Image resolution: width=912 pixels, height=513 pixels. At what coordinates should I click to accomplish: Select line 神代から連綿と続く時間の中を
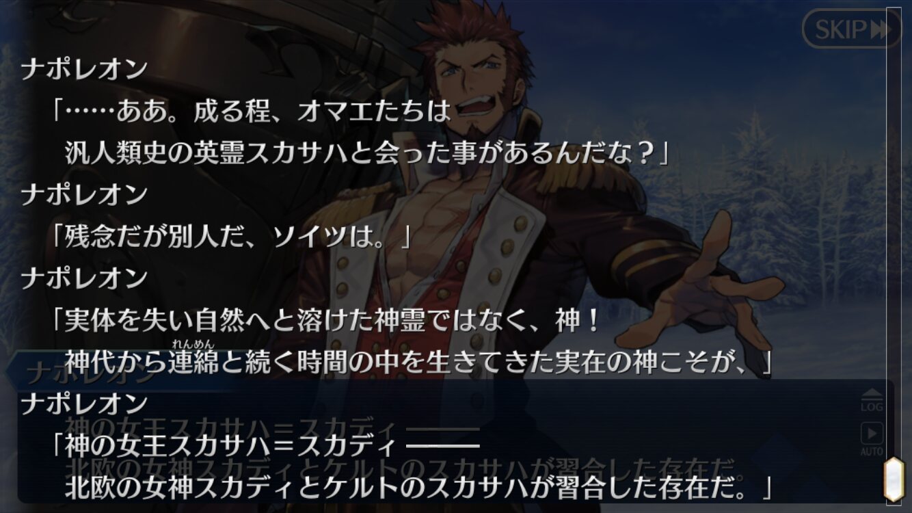(x=418, y=363)
